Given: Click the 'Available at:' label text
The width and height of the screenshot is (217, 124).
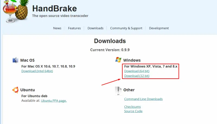Looking at the screenshot, I should [x=31, y=101].
